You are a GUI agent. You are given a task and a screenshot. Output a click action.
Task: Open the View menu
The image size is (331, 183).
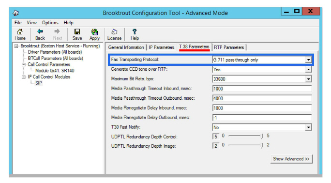tap(31, 23)
